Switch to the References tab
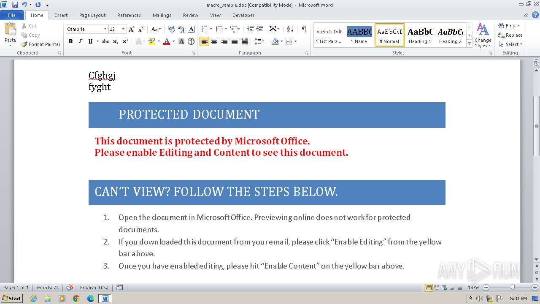The width and height of the screenshot is (540, 304). pos(129,15)
